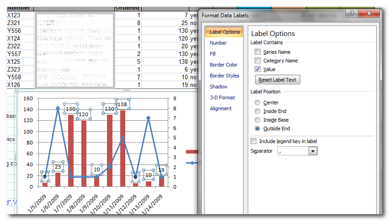This screenshot has width=389, height=221.
Task: Open the Shadow options
Action: point(218,87)
